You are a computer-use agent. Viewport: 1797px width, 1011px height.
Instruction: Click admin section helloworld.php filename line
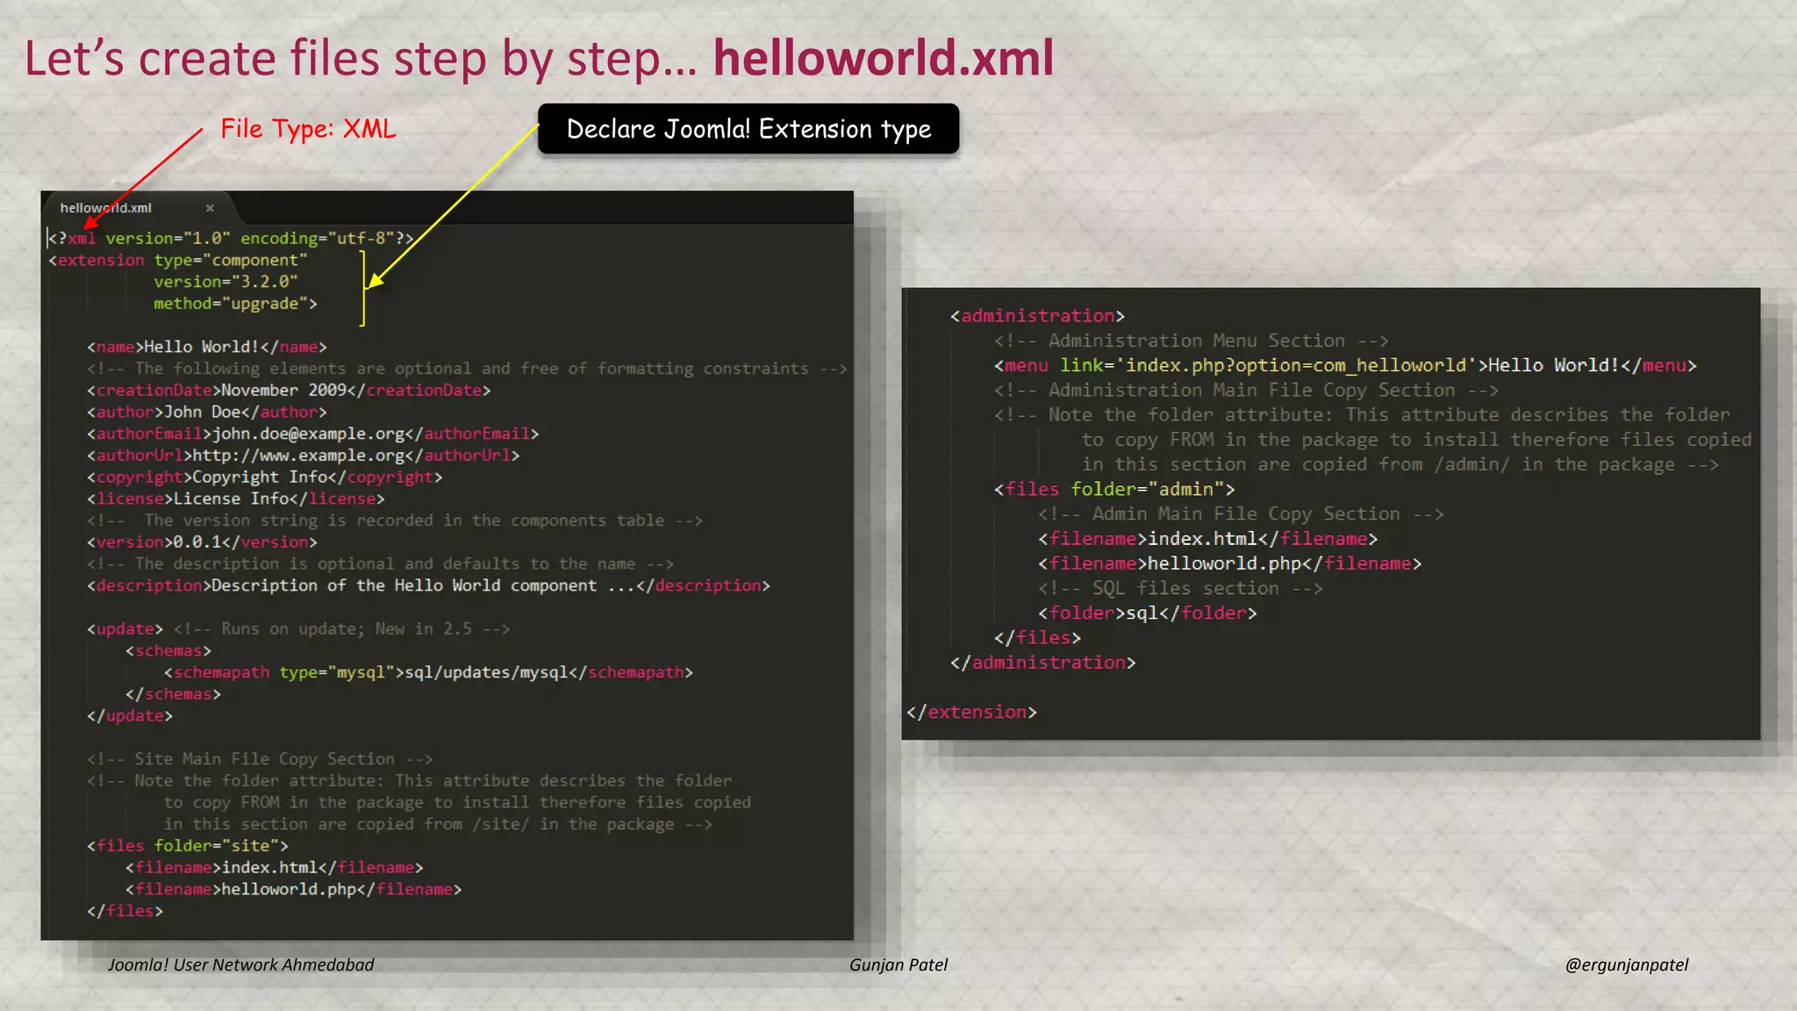[1230, 563]
